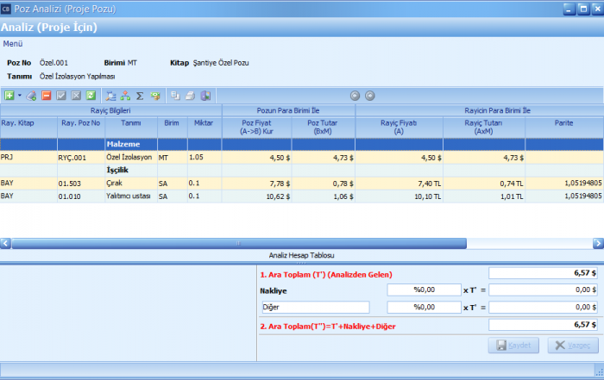This screenshot has width=604, height=380.
Task: Click the grayed checkmark confirm icon
Action: click(x=61, y=96)
